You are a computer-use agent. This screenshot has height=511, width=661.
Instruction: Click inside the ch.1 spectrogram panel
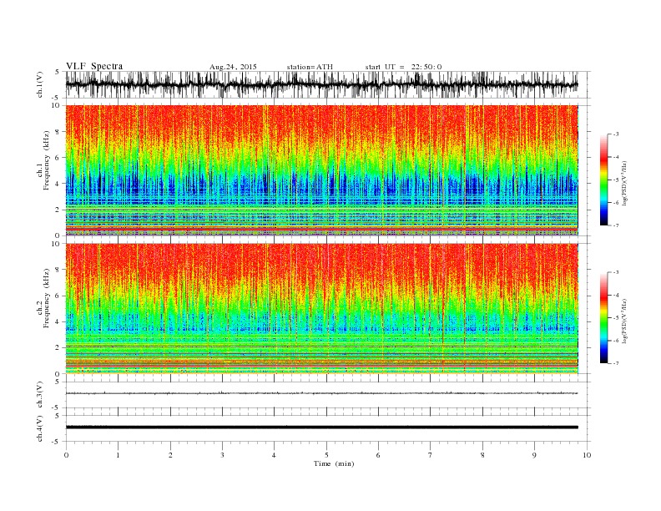[321, 170]
